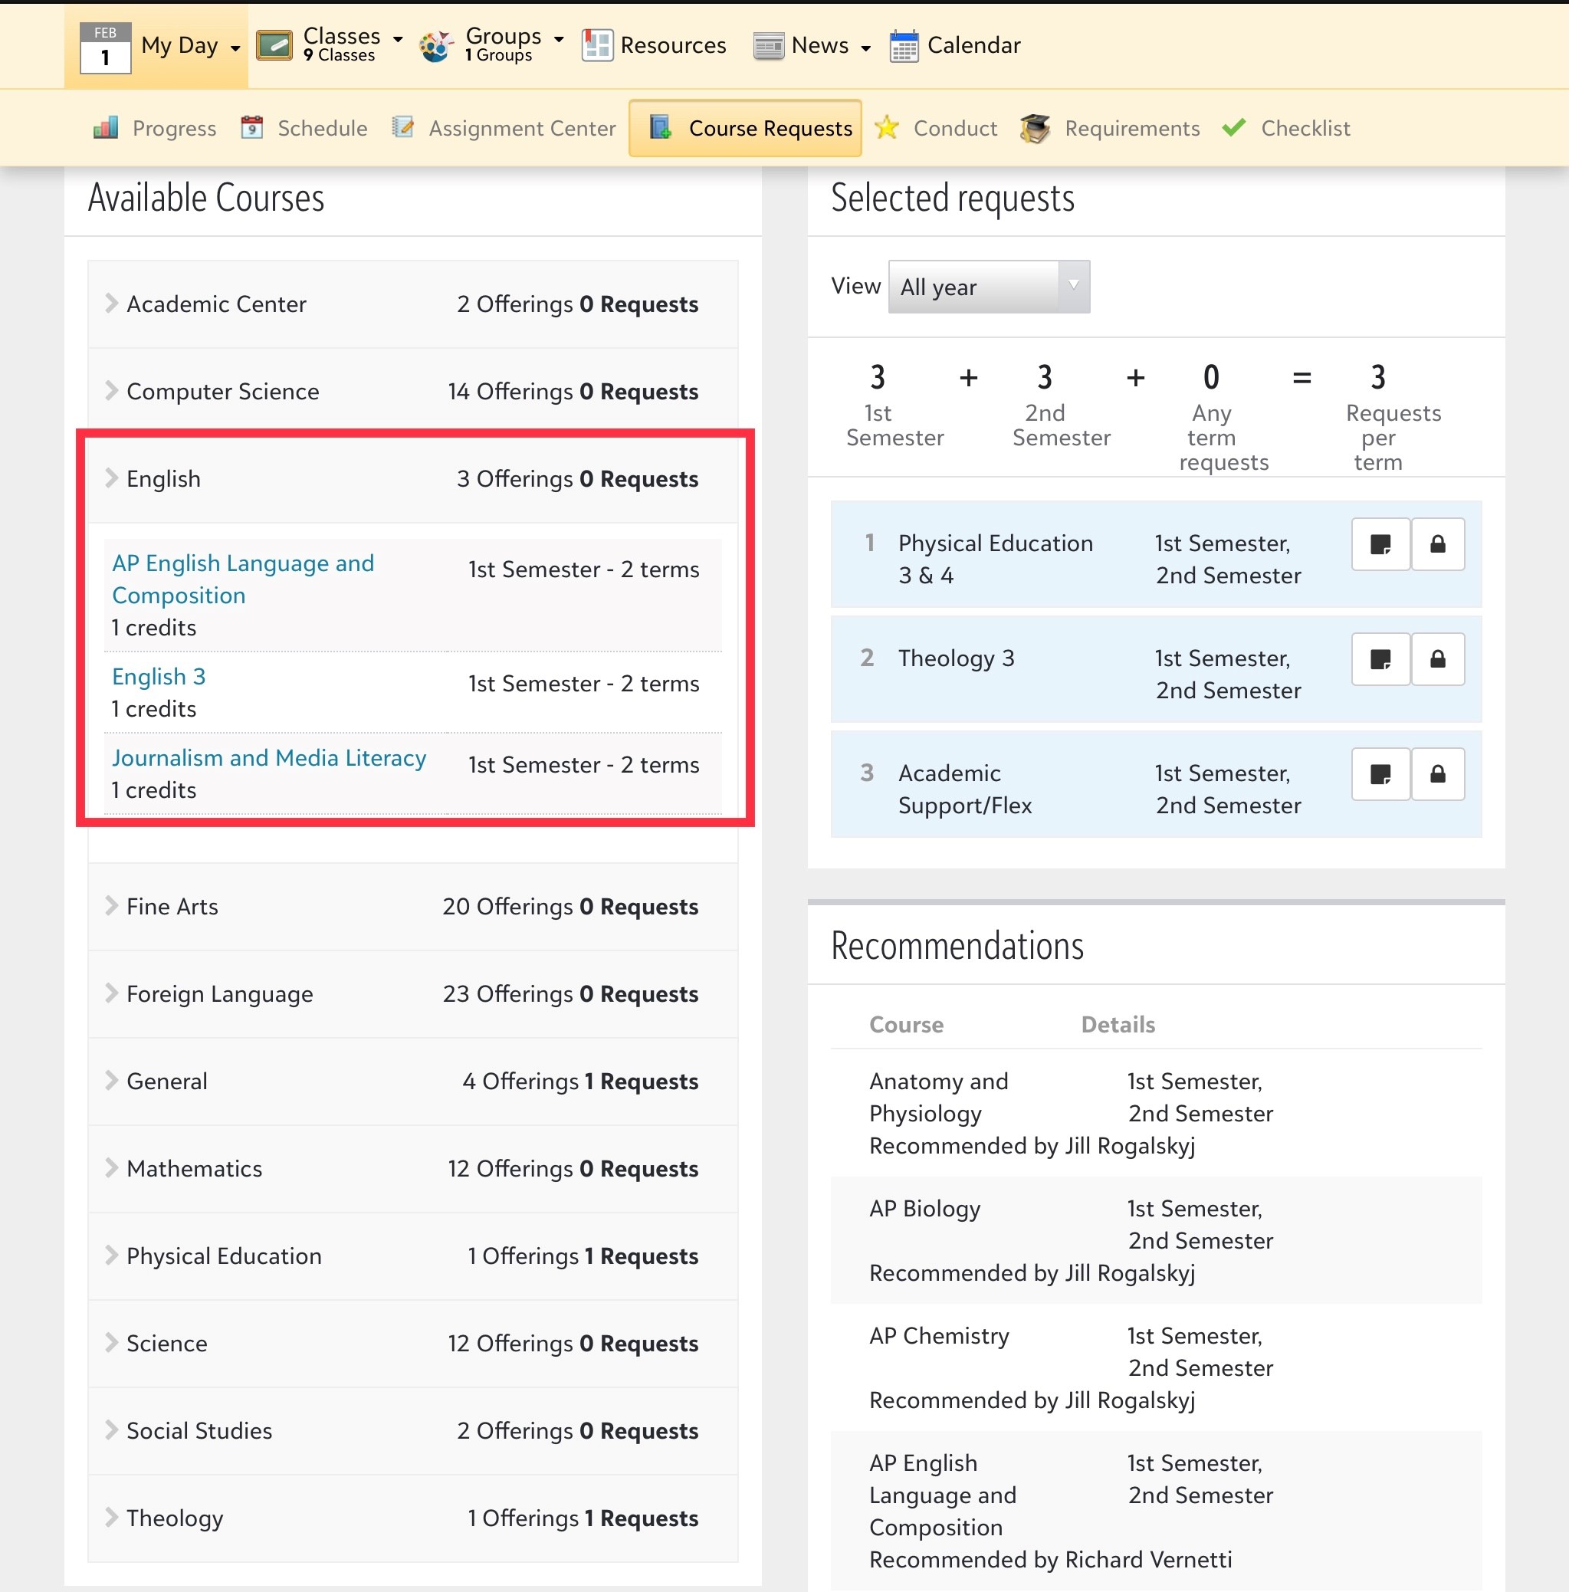Click the Academic Support/Flex request name
The image size is (1569, 1592).
(x=965, y=789)
